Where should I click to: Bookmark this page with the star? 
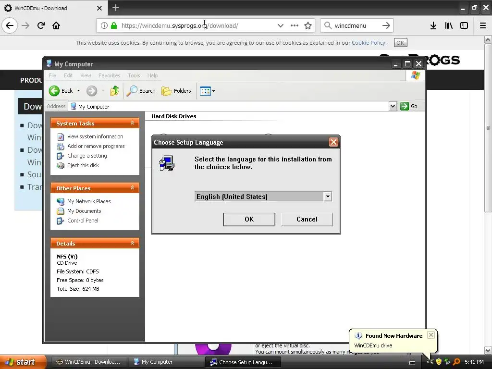pyautogui.click(x=308, y=25)
